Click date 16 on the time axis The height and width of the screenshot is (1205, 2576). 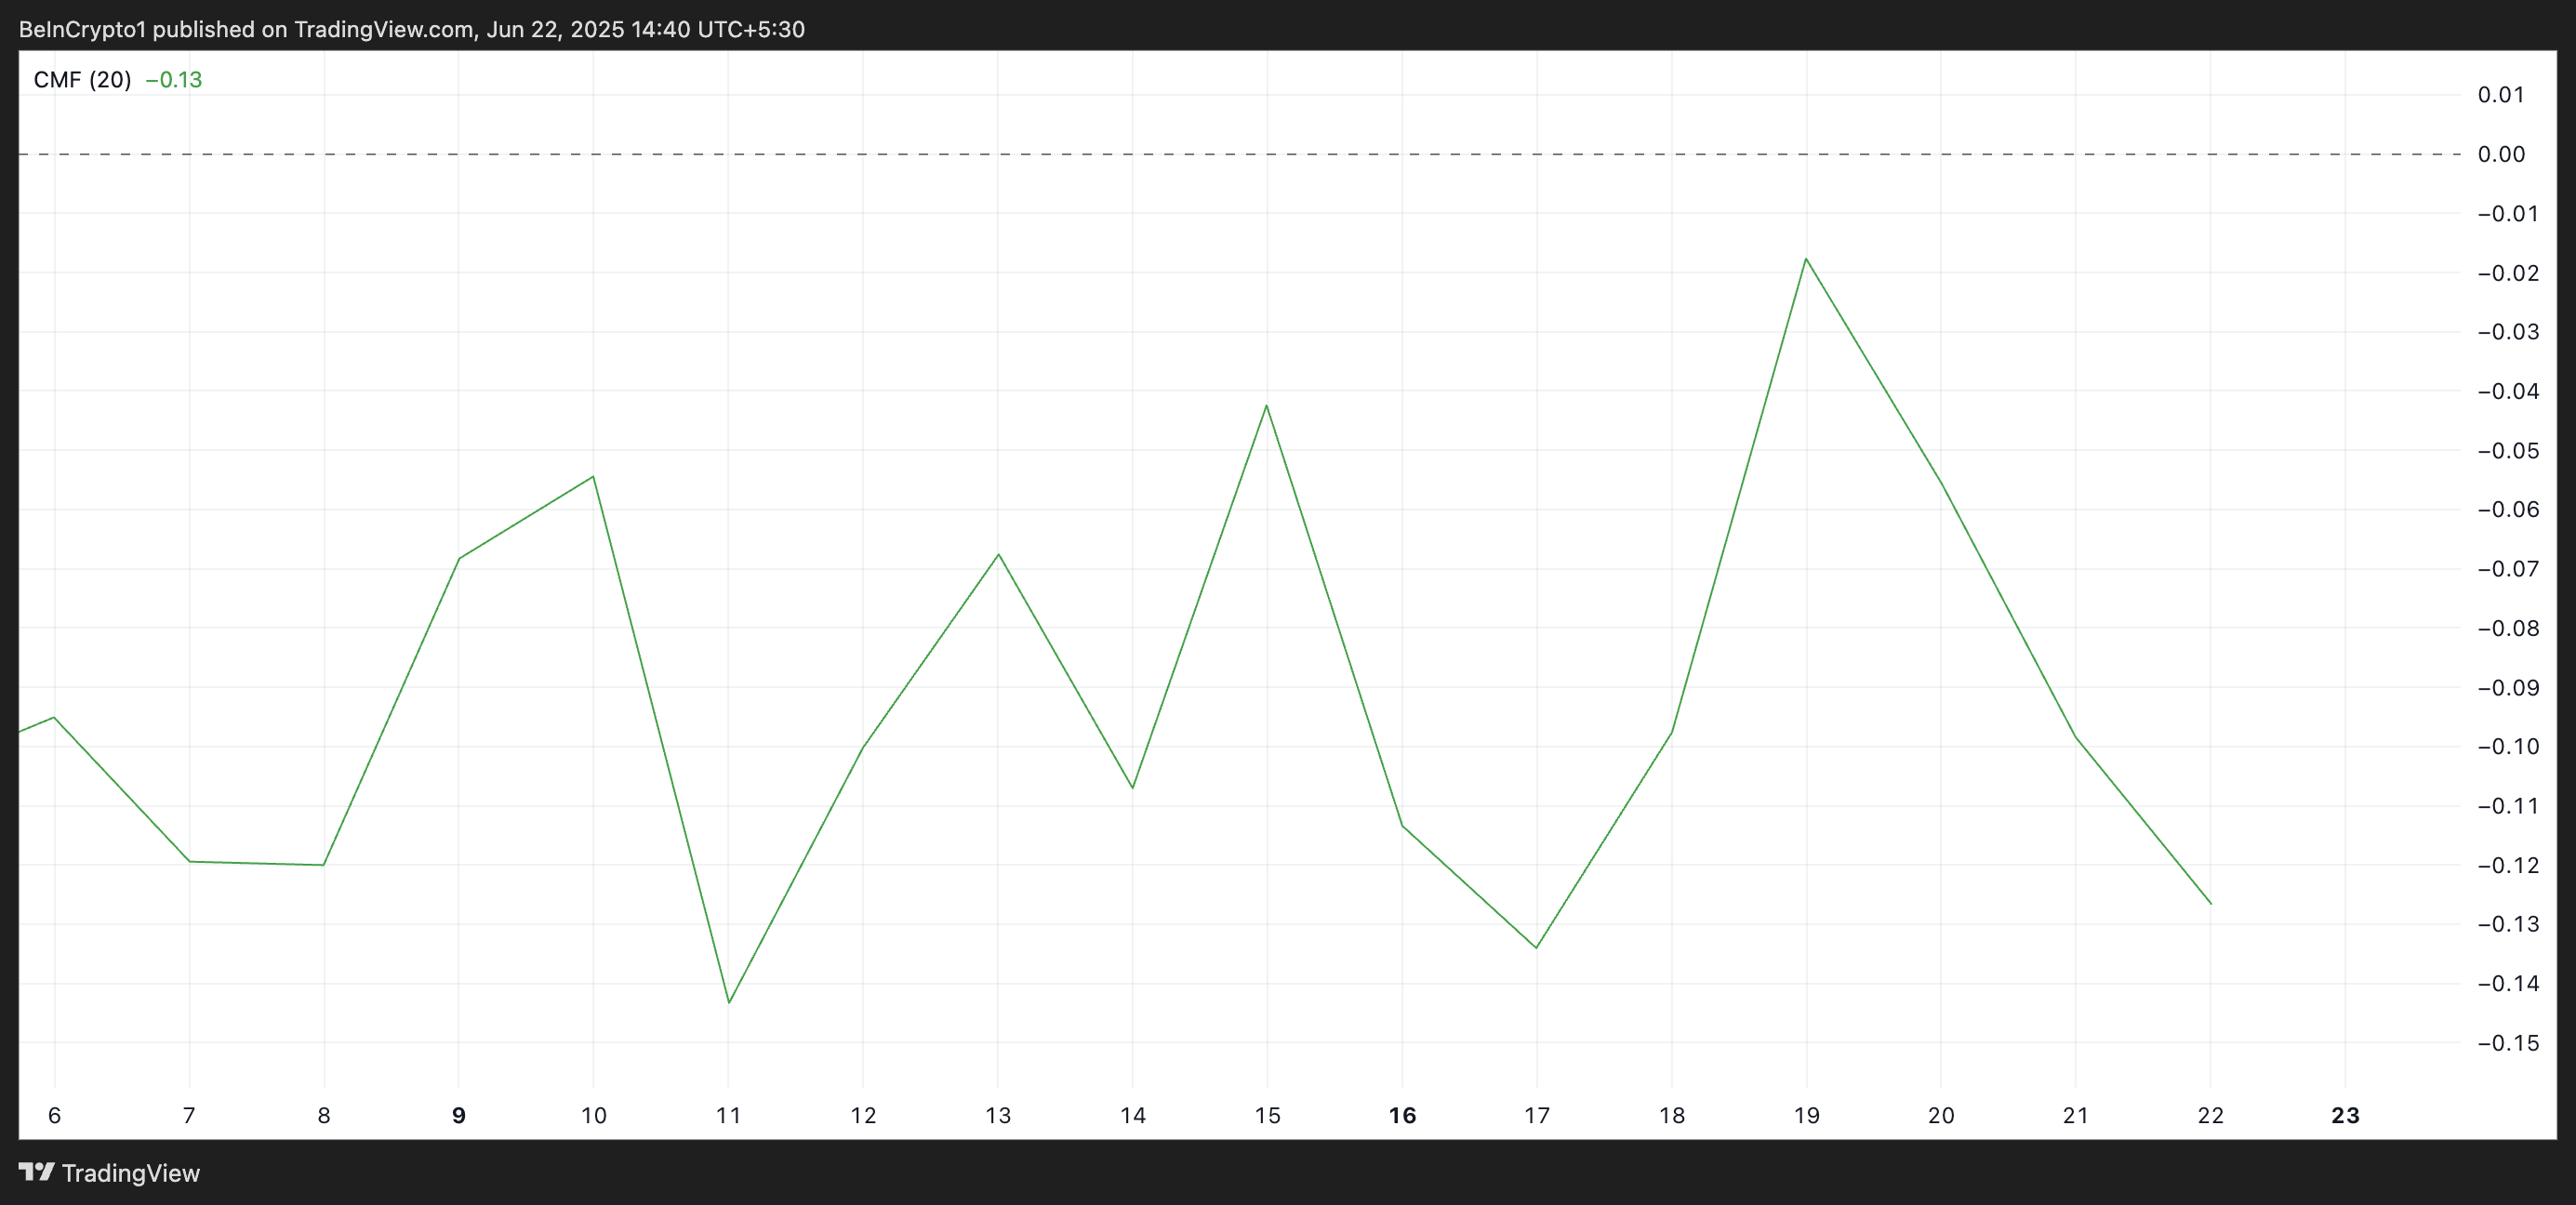click(1402, 1115)
